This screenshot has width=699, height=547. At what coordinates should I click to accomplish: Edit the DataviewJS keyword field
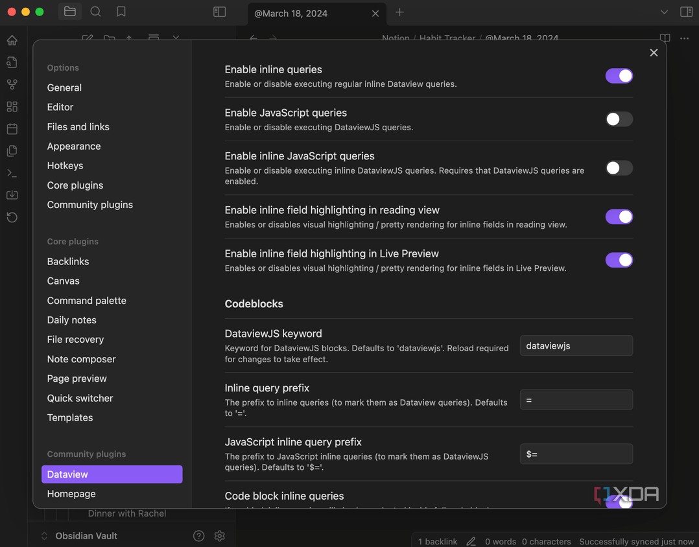pyautogui.click(x=576, y=345)
